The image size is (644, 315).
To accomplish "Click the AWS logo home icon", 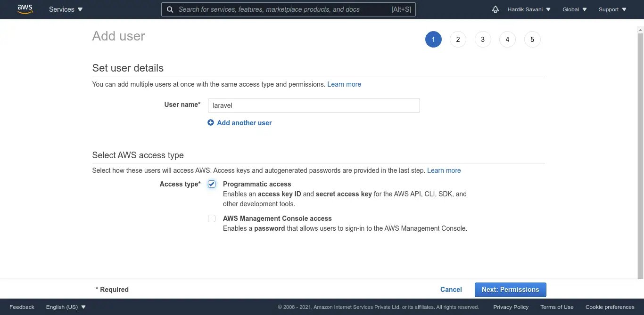I will click(25, 9).
